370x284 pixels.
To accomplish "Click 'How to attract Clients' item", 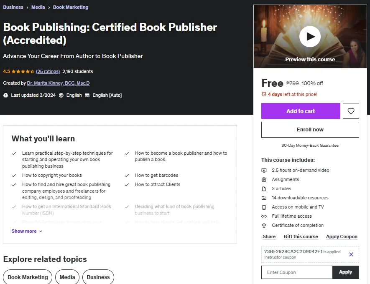I will [x=157, y=184].
